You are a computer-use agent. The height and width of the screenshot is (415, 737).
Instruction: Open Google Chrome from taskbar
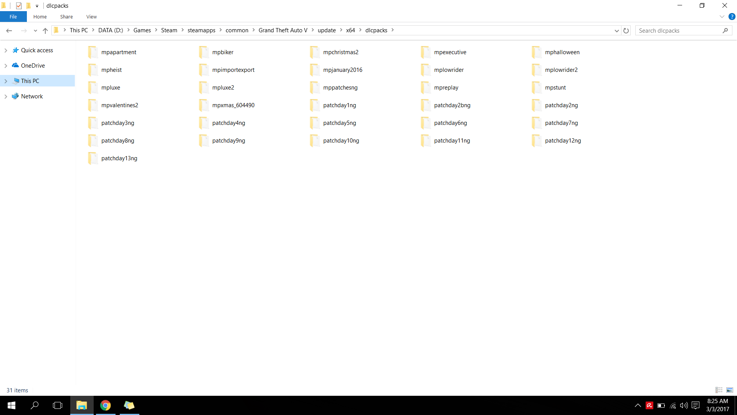pos(105,405)
